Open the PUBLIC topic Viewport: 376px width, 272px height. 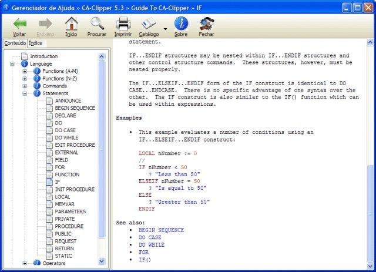pyautogui.click(x=63, y=234)
